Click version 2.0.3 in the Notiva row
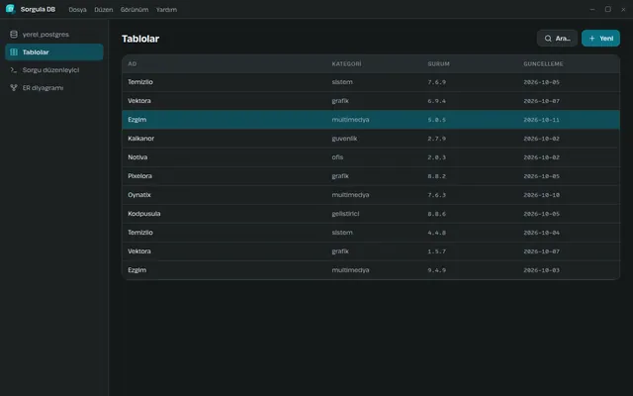Screen dimensions: 633x396 437,157
